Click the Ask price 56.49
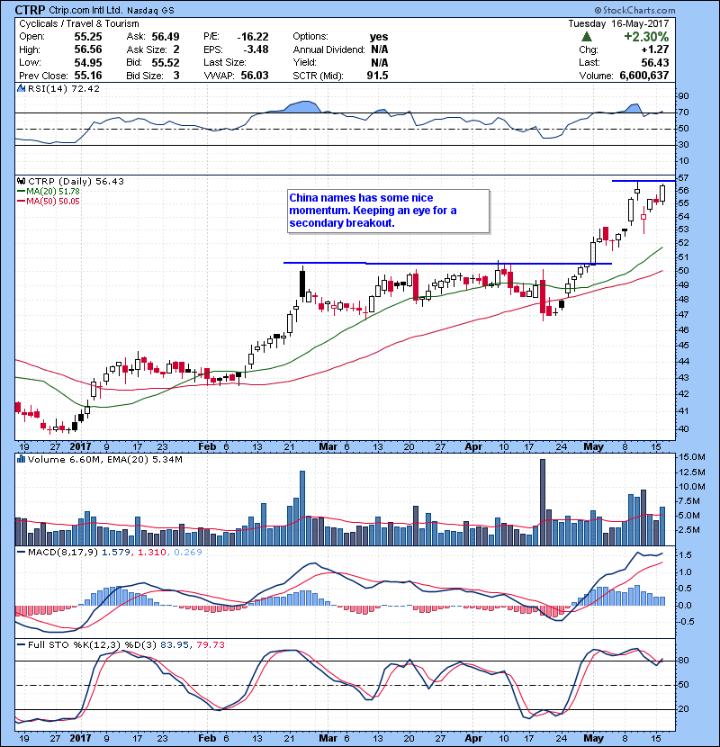Viewport: 720px width, 747px height. point(166,36)
